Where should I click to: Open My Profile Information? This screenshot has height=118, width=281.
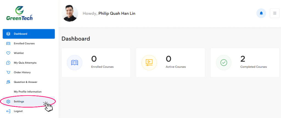(x=27, y=92)
